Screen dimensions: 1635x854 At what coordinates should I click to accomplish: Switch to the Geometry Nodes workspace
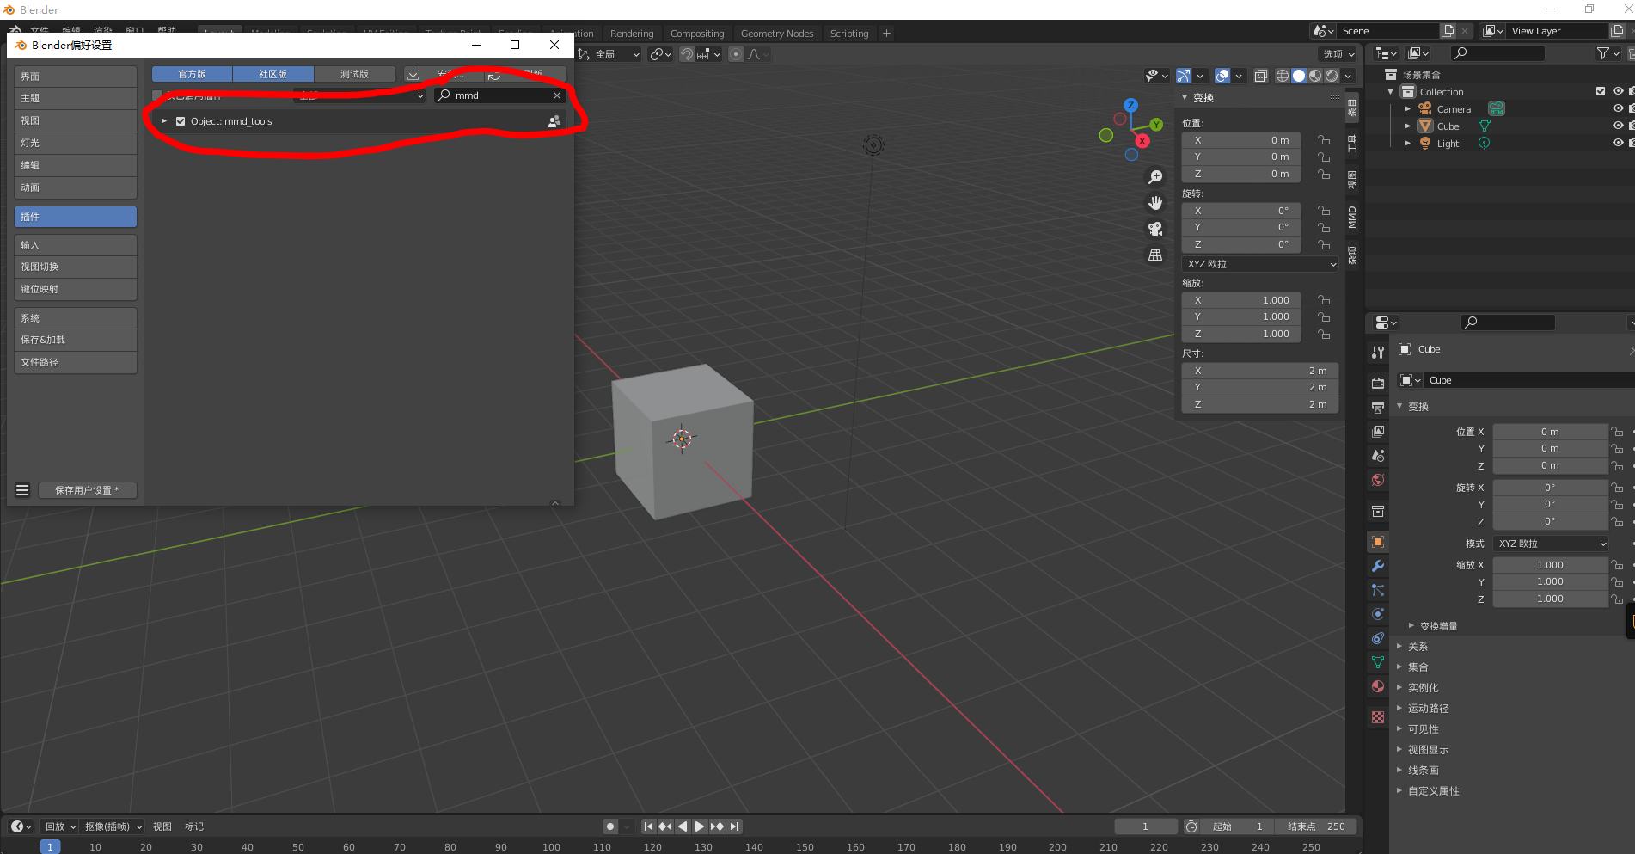click(777, 34)
